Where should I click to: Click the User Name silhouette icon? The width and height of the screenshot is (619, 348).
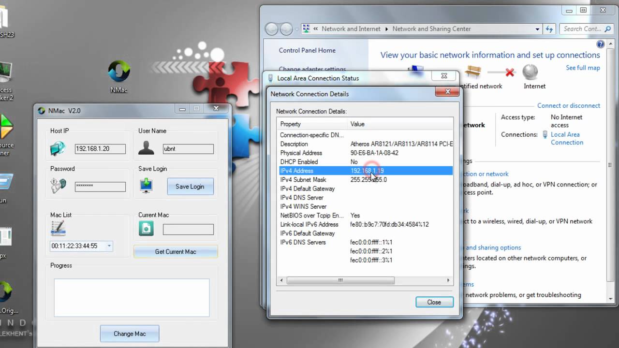coord(146,148)
